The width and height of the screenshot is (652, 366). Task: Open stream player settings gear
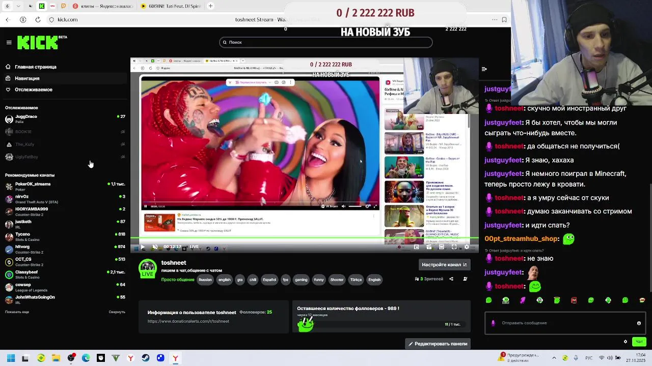[467, 247]
